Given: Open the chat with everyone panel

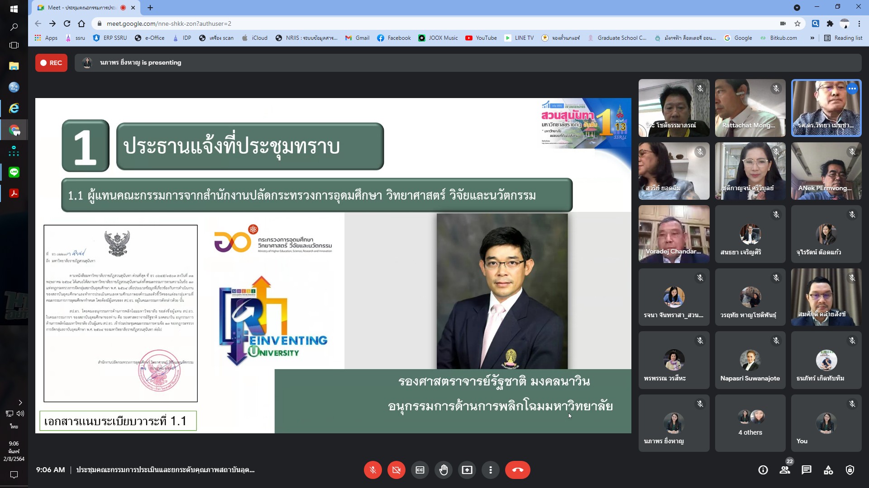Looking at the screenshot, I should point(806,470).
